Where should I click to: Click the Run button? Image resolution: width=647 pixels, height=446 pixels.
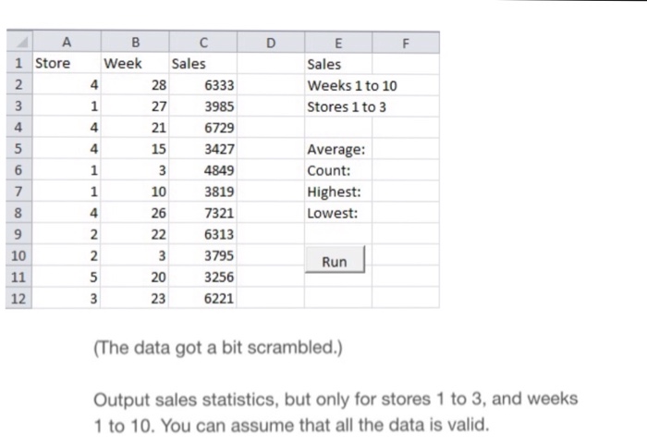335,260
